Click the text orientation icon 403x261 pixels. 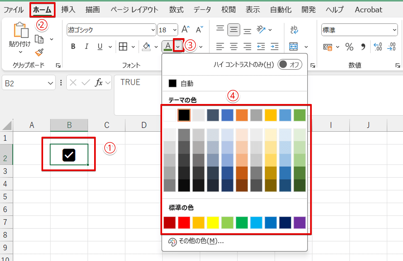click(261, 29)
